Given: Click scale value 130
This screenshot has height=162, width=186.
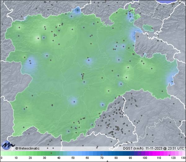Looking at the screenshot, I should 183,158.
